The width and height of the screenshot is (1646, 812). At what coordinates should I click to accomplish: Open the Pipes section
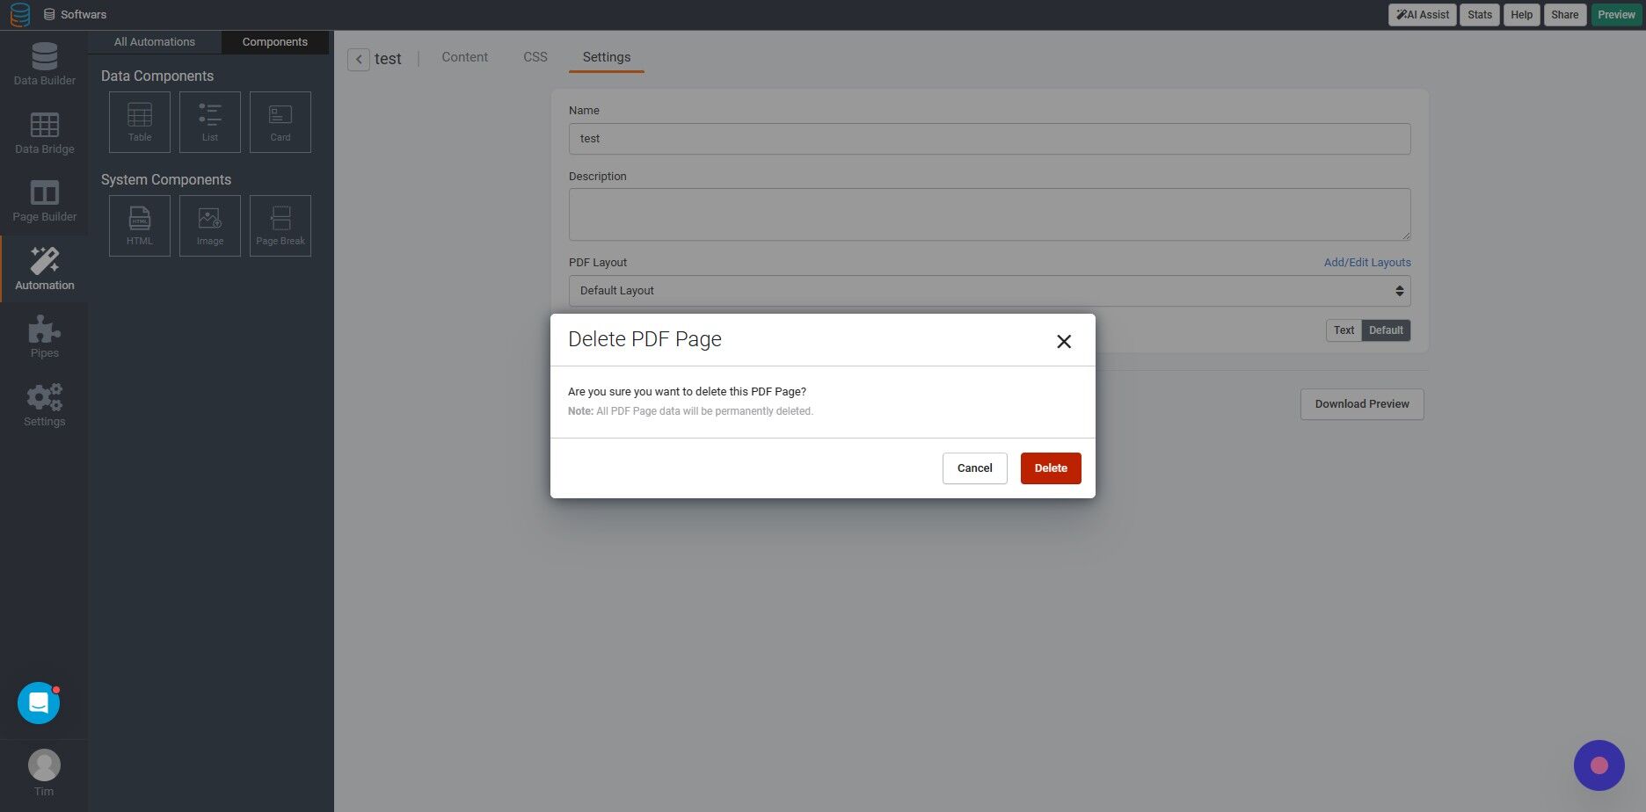click(43, 332)
